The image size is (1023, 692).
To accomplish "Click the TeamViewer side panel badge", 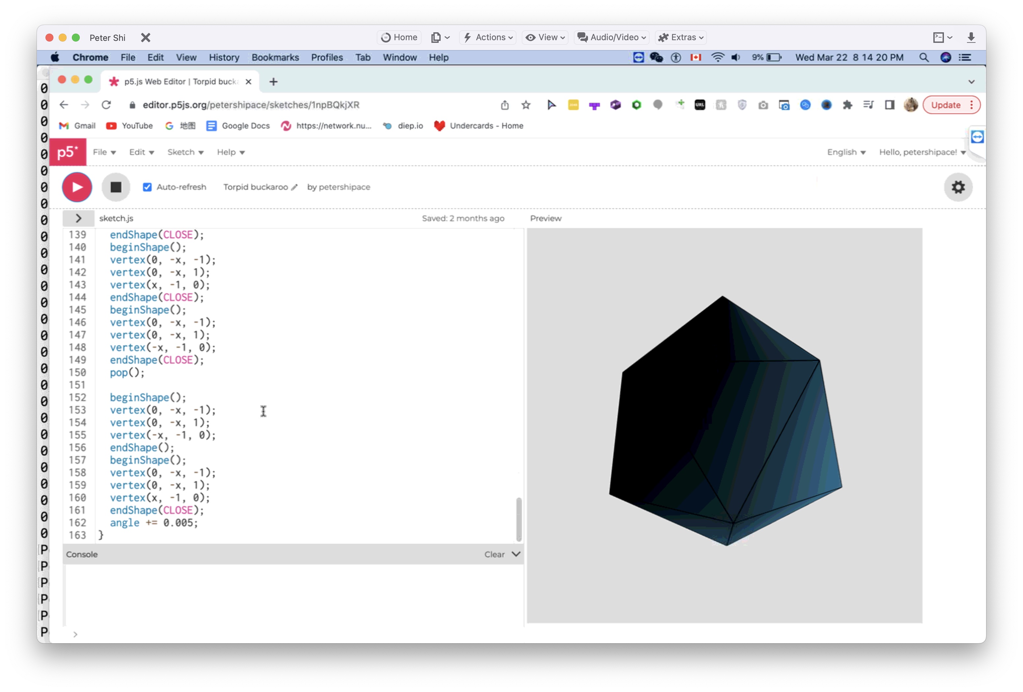I will click(977, 137).
